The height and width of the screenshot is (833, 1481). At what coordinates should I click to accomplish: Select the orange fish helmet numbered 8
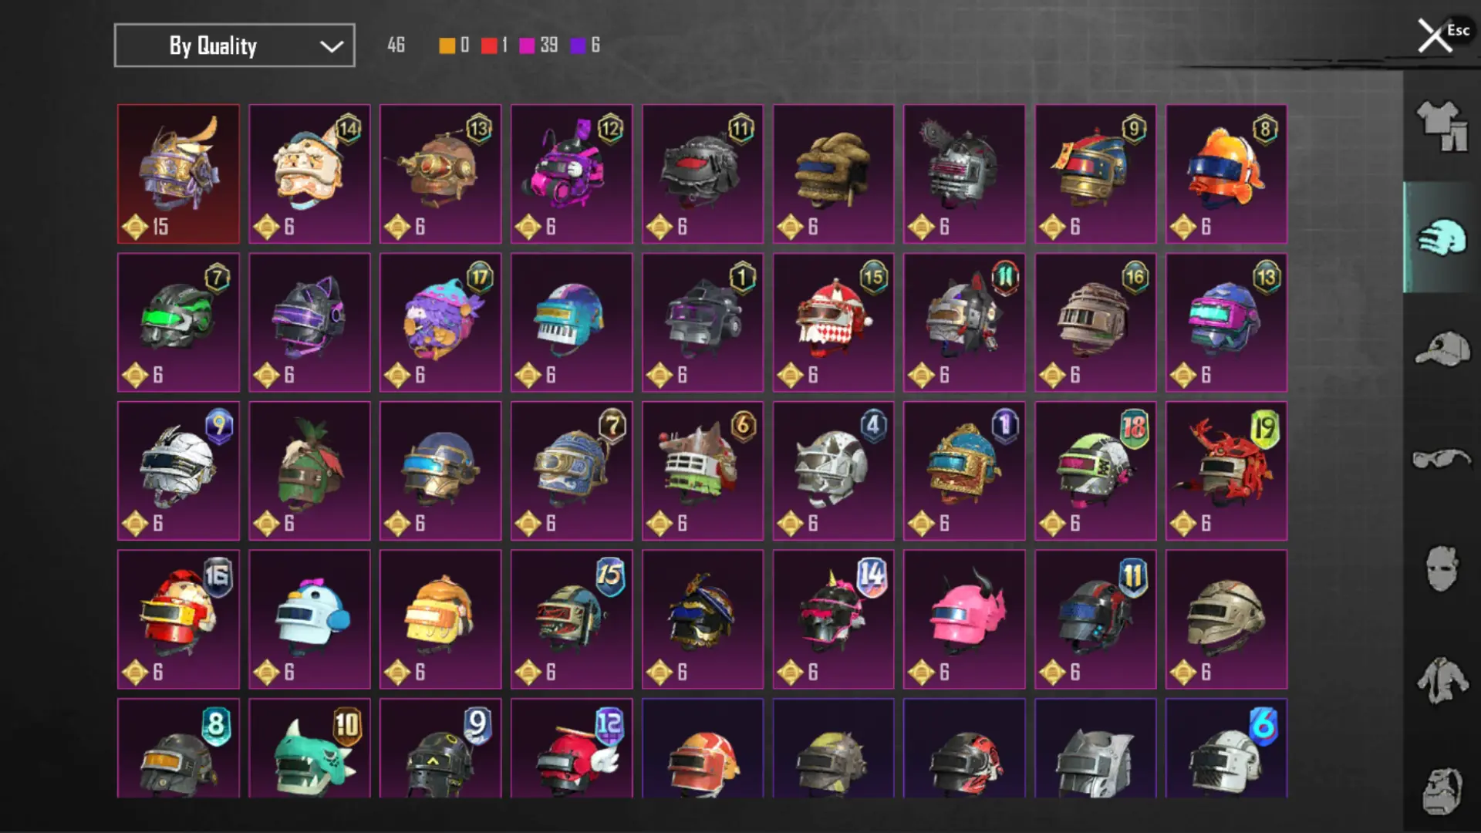(x=1226, y=174)
